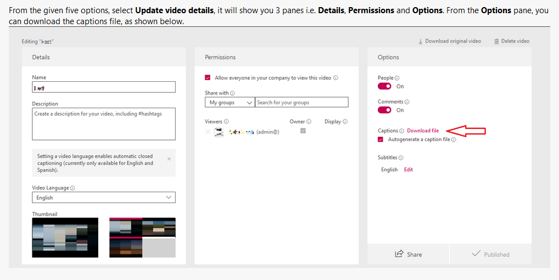Click info icon beside Comments
559x280 pixels.
coord(407,102)
